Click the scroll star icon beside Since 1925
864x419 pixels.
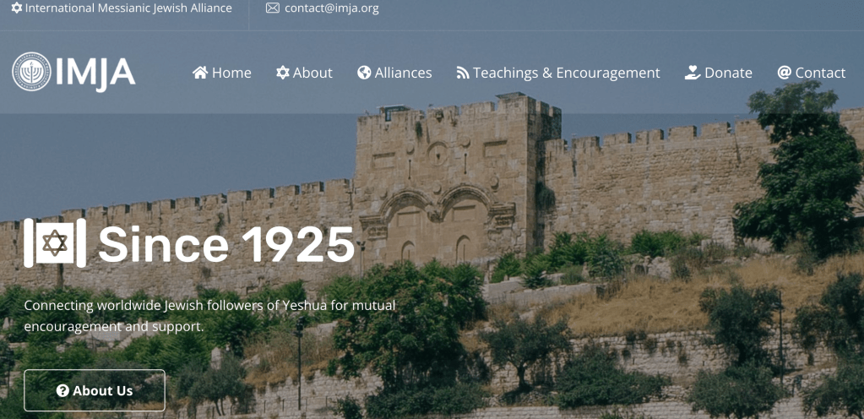[x=55, y=242]
